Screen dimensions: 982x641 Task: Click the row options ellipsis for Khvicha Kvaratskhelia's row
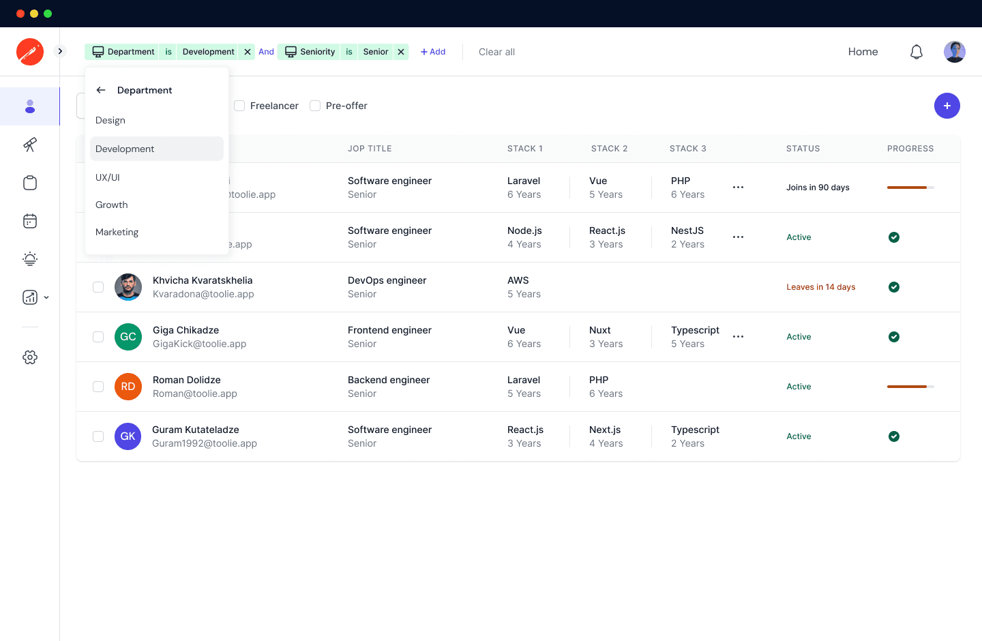click(x=737, y=286)
